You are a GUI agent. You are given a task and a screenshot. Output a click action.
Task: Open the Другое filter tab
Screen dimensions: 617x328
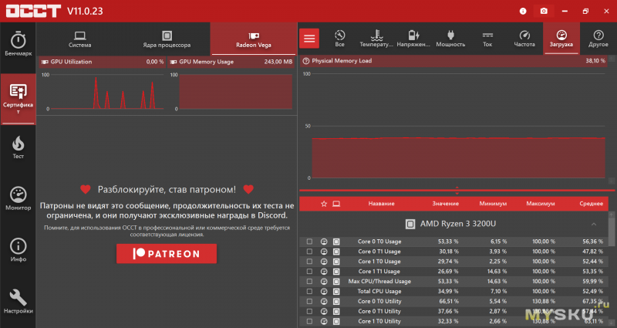point(598,38)
